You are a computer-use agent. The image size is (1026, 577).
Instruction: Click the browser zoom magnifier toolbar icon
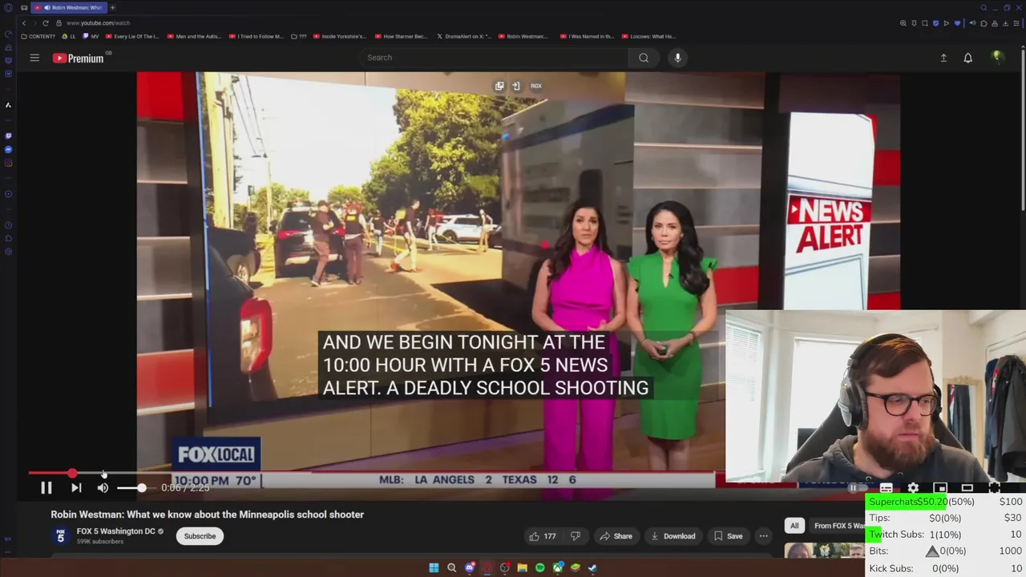click(903, 23)
